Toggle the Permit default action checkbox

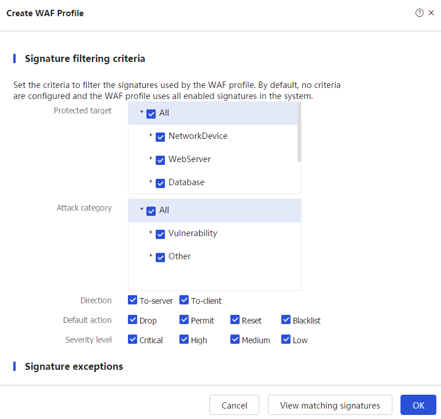(184, 319)
